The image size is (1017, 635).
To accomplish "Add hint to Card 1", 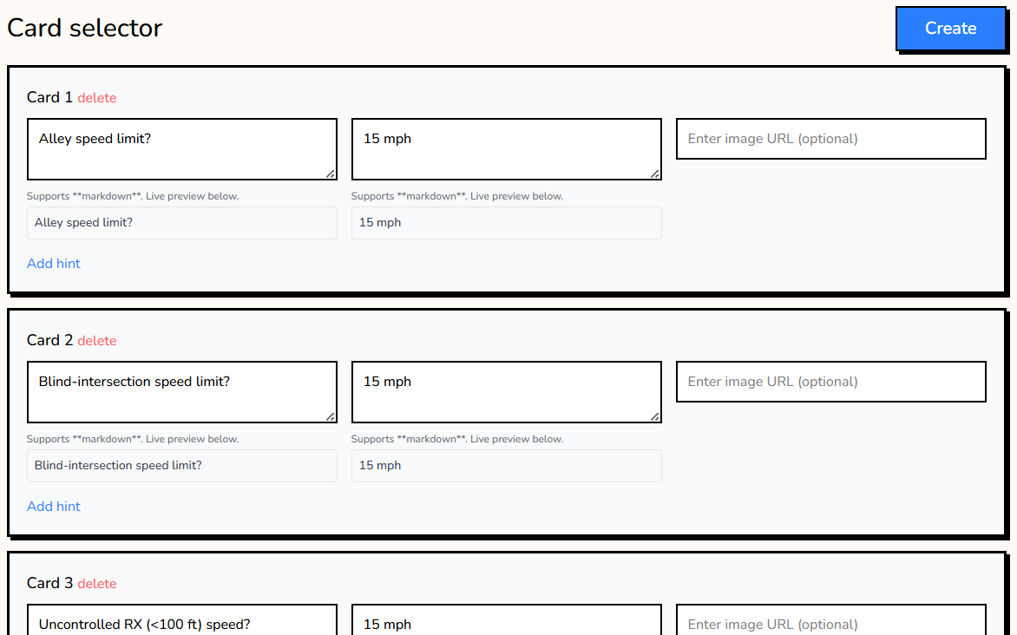I will (x=54, y=264).
